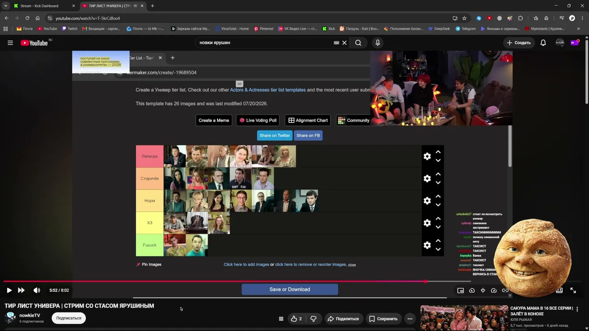The width and height of the screenshot is (589, 331).
Task: Open the clip grid icon beside the like button
Action: click(x=281, y=319)
